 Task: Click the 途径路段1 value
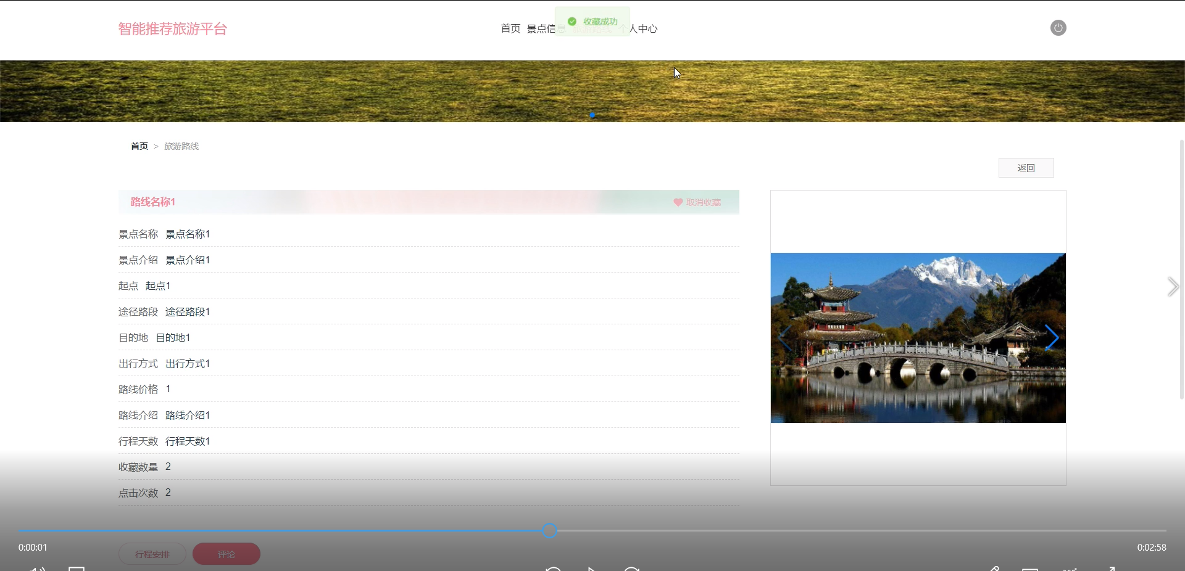point(188,311)
